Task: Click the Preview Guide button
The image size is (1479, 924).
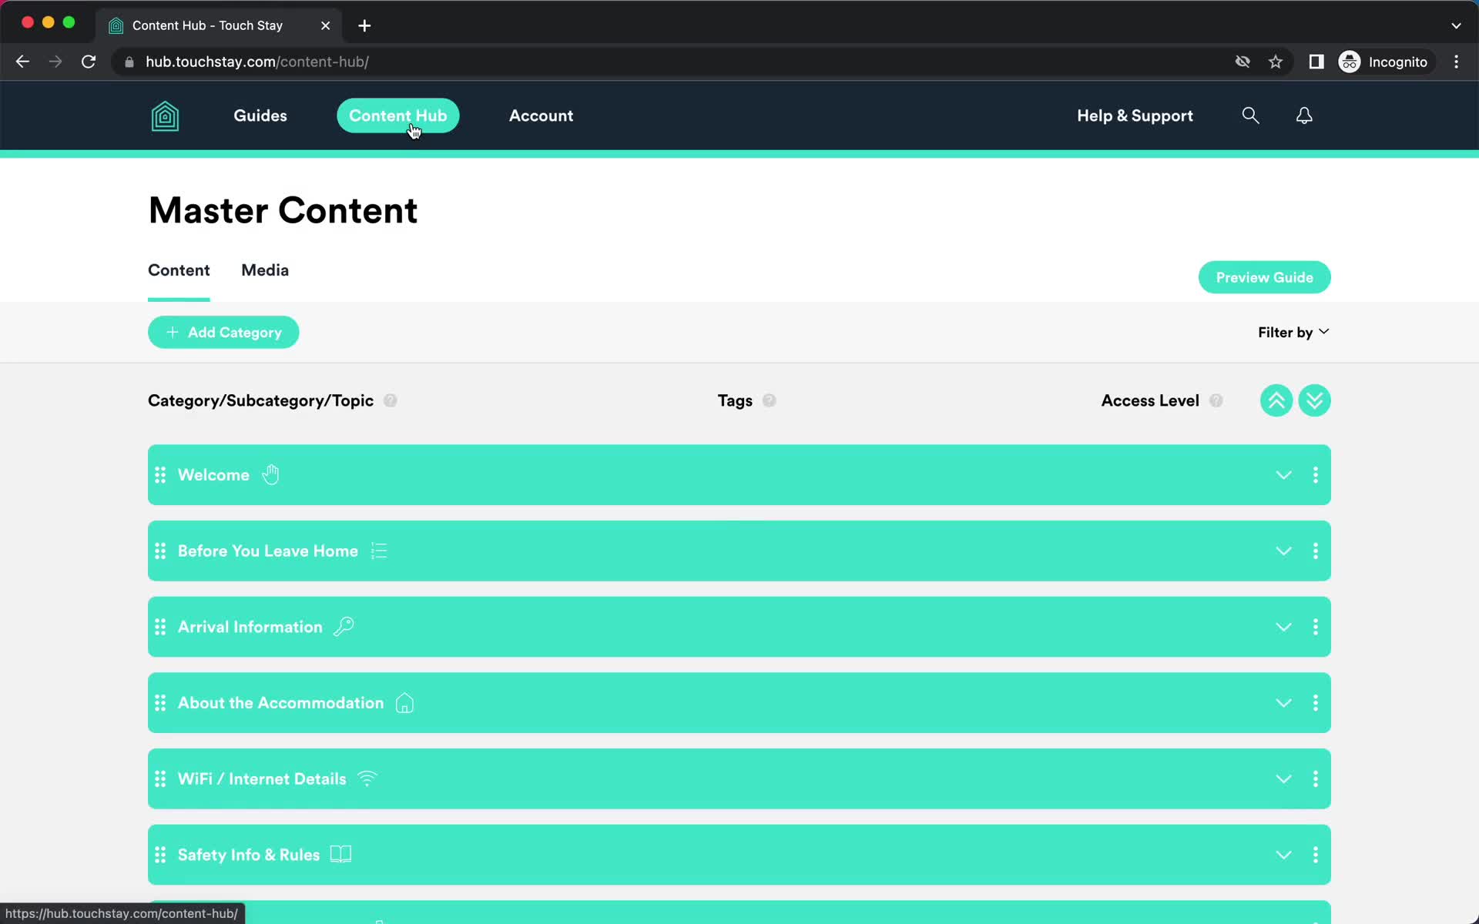Action: [1265, 278]
